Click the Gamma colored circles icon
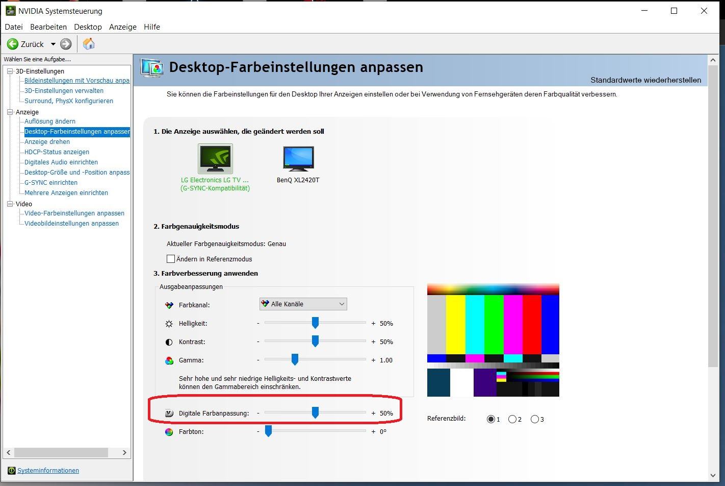Screen dimensions: 725x486 click(169, 360)
